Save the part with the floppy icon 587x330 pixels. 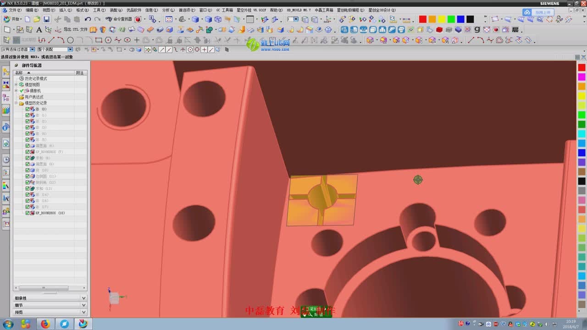click(x=46, y=19)
